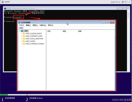Open the VM settings gear icon
The width and height of the screenshot is (132, 102).
click(123, 2)
